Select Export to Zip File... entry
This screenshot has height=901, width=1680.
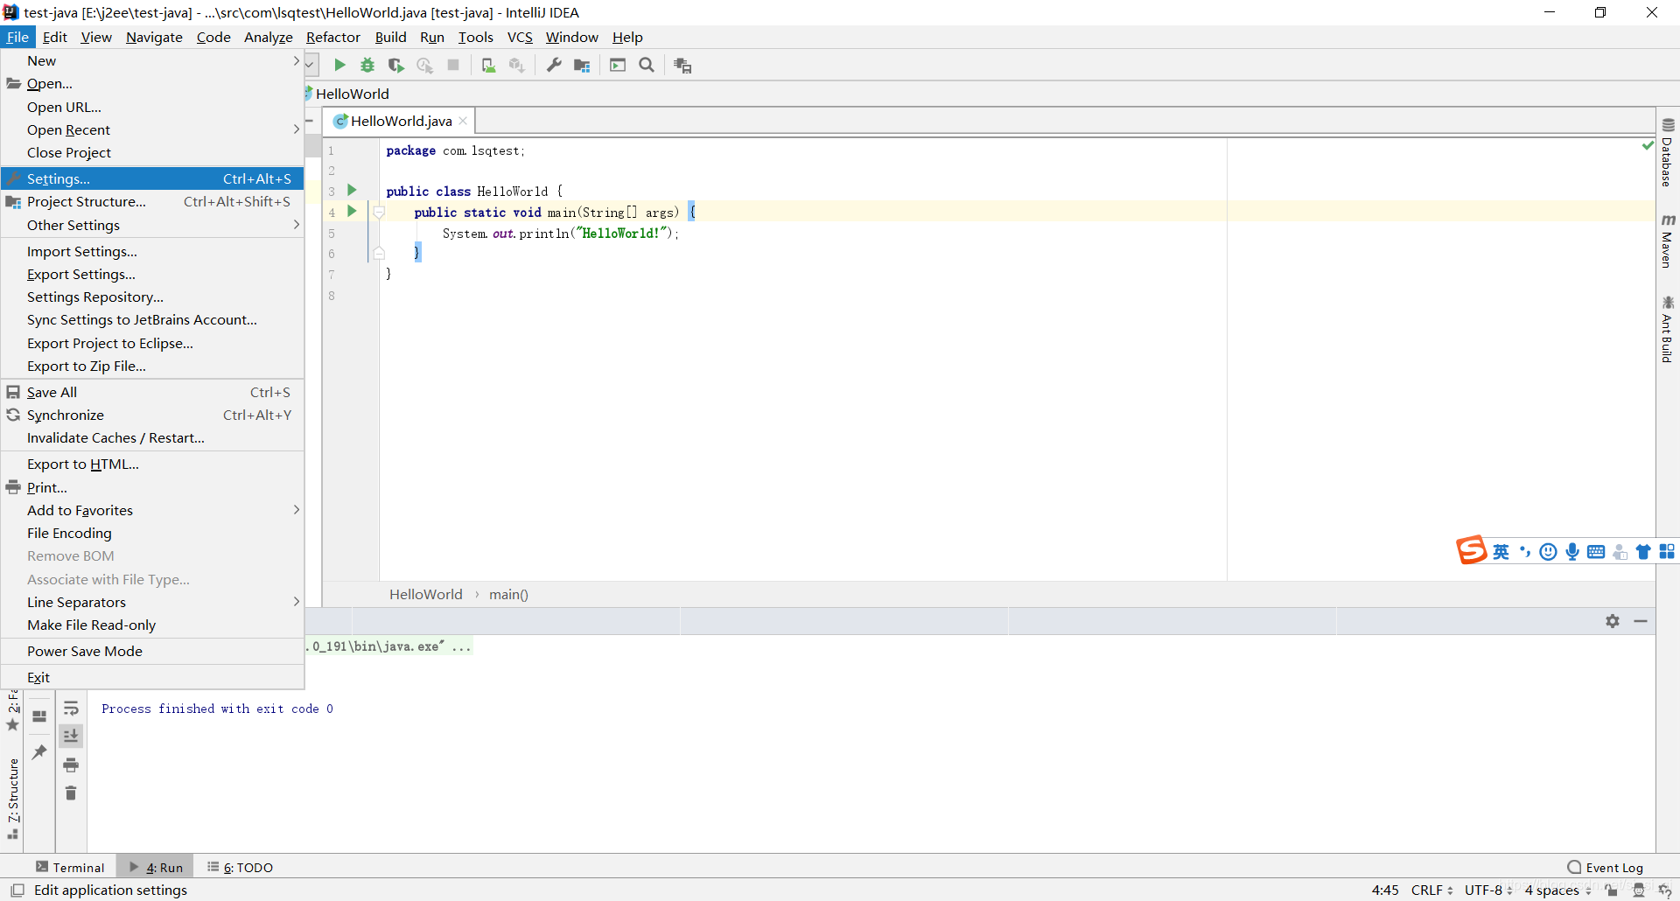pos(152,366)
